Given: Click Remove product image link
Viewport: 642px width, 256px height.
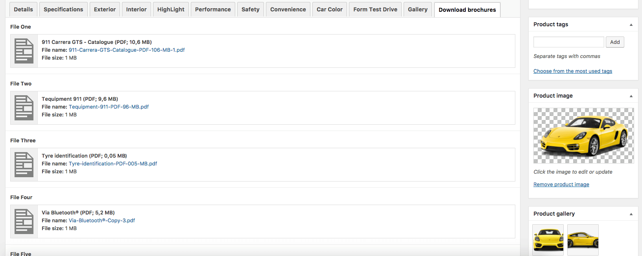Looking at the screenshot, I should point(561,185).
